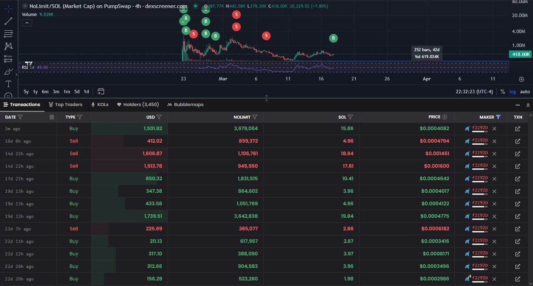This screenshot has height=286, width=533.
Task: Open chart axis settings gear
Action: [x=521, y=79]
